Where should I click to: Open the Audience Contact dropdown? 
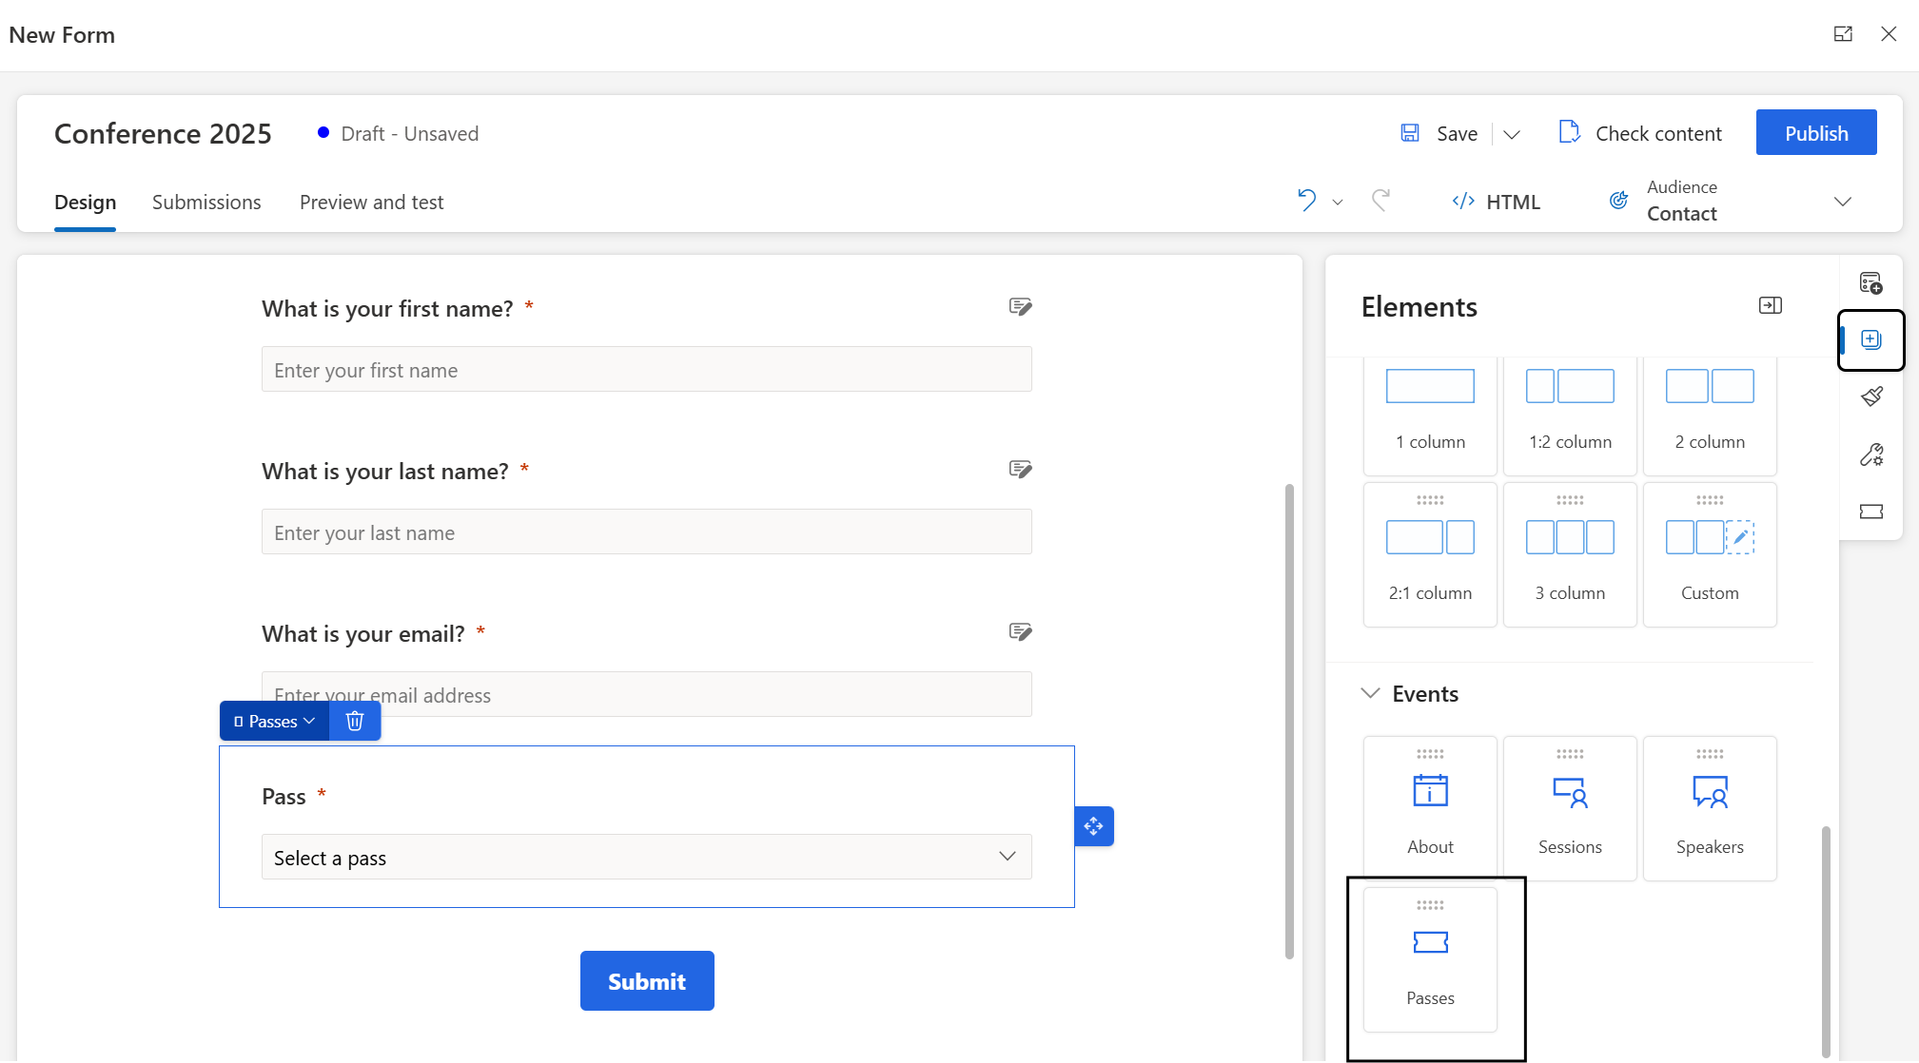click(x=1842, y=202)
